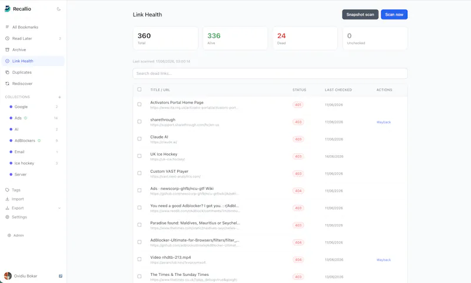Click the All Bookmarks list icon

click(x=7, y=27)
